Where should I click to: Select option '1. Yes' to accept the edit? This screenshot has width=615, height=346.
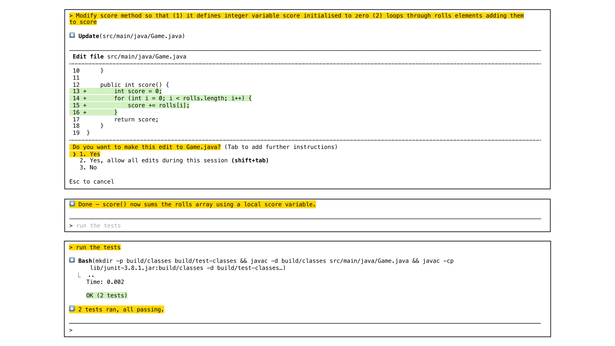(x=90, y=154)
